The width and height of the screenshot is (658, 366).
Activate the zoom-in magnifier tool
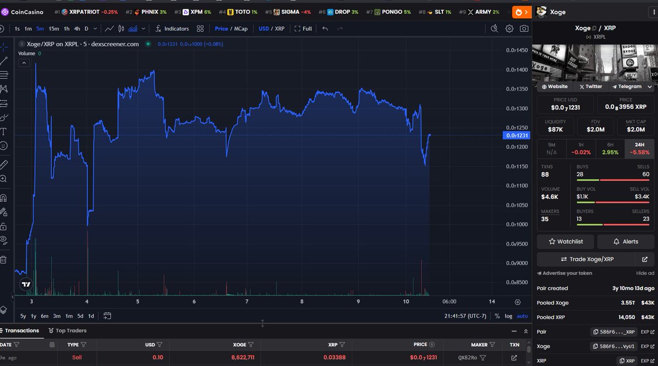(4, 179)
